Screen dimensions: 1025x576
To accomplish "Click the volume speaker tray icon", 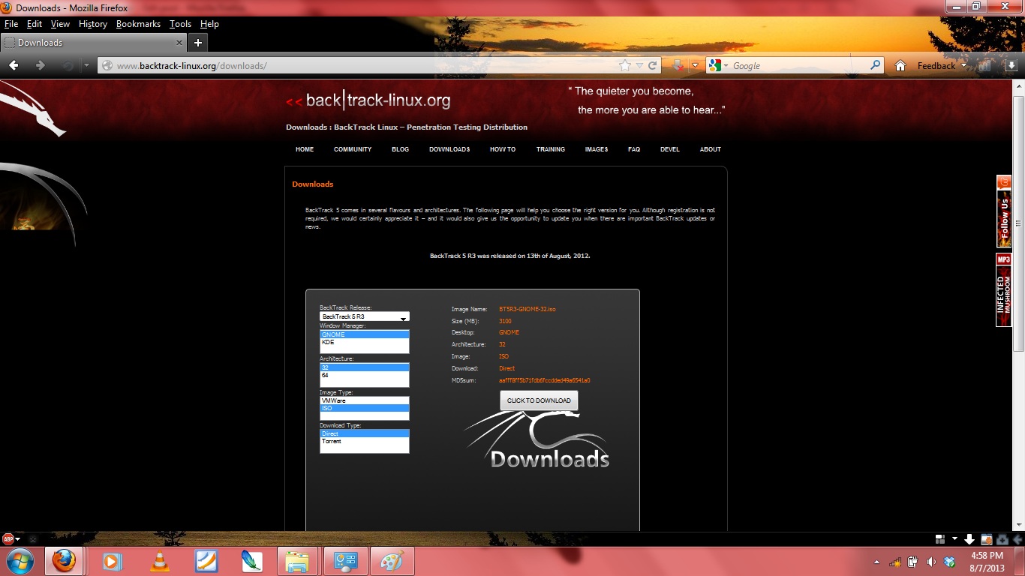I will point(931,562).
